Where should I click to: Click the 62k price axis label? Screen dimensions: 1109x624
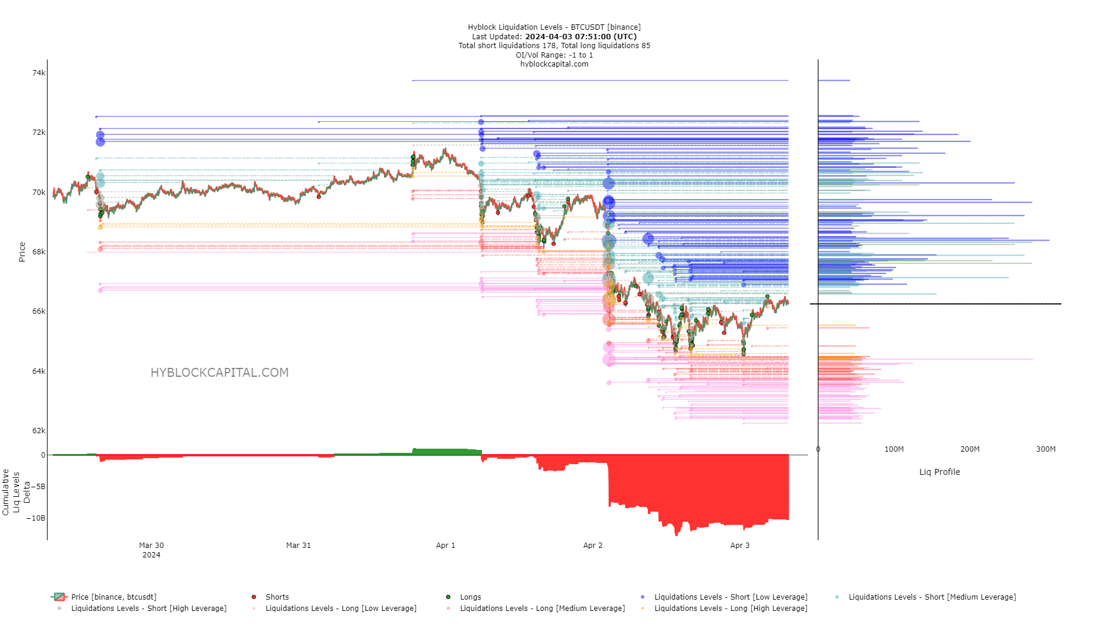(x=39, y=431)
